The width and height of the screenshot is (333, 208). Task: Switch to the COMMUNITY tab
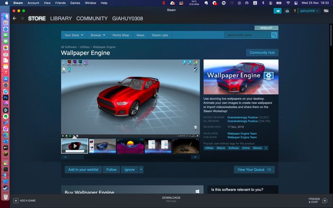(92, 19)
